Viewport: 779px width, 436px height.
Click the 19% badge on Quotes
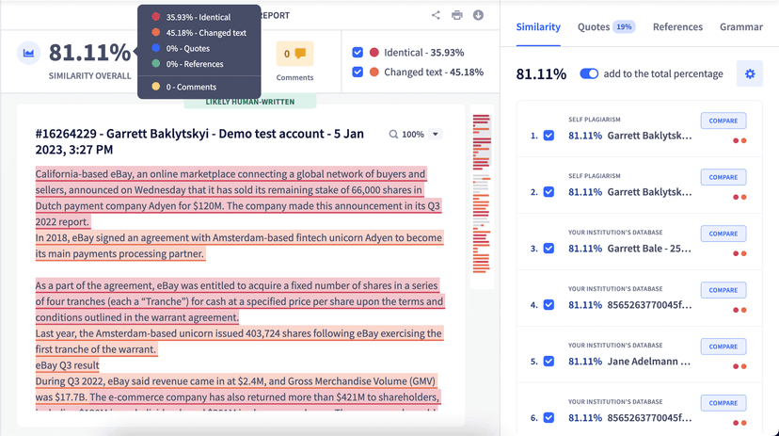[x=624, y=27]
